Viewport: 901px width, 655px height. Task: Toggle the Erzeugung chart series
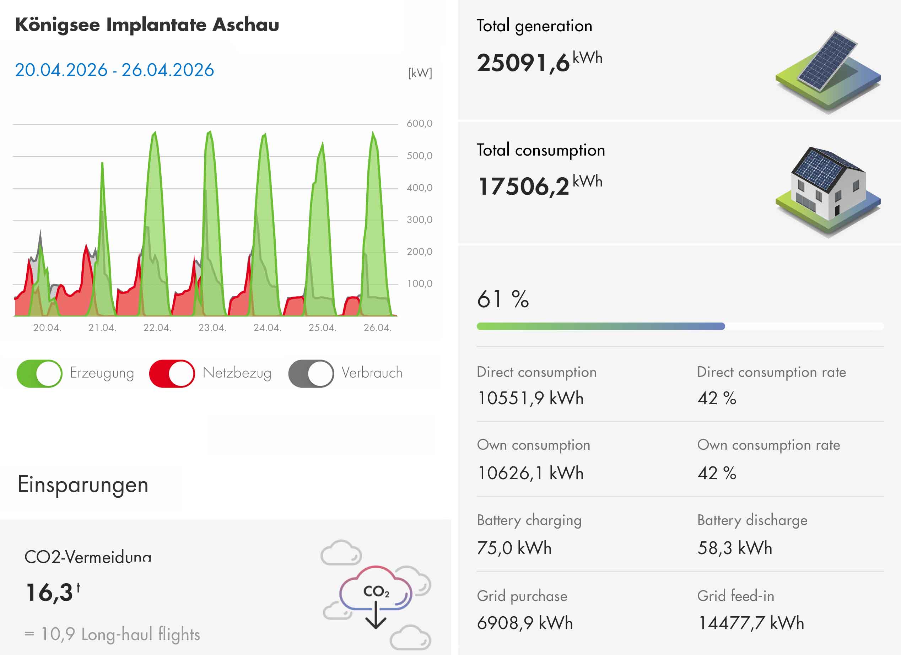pos(39,373)
